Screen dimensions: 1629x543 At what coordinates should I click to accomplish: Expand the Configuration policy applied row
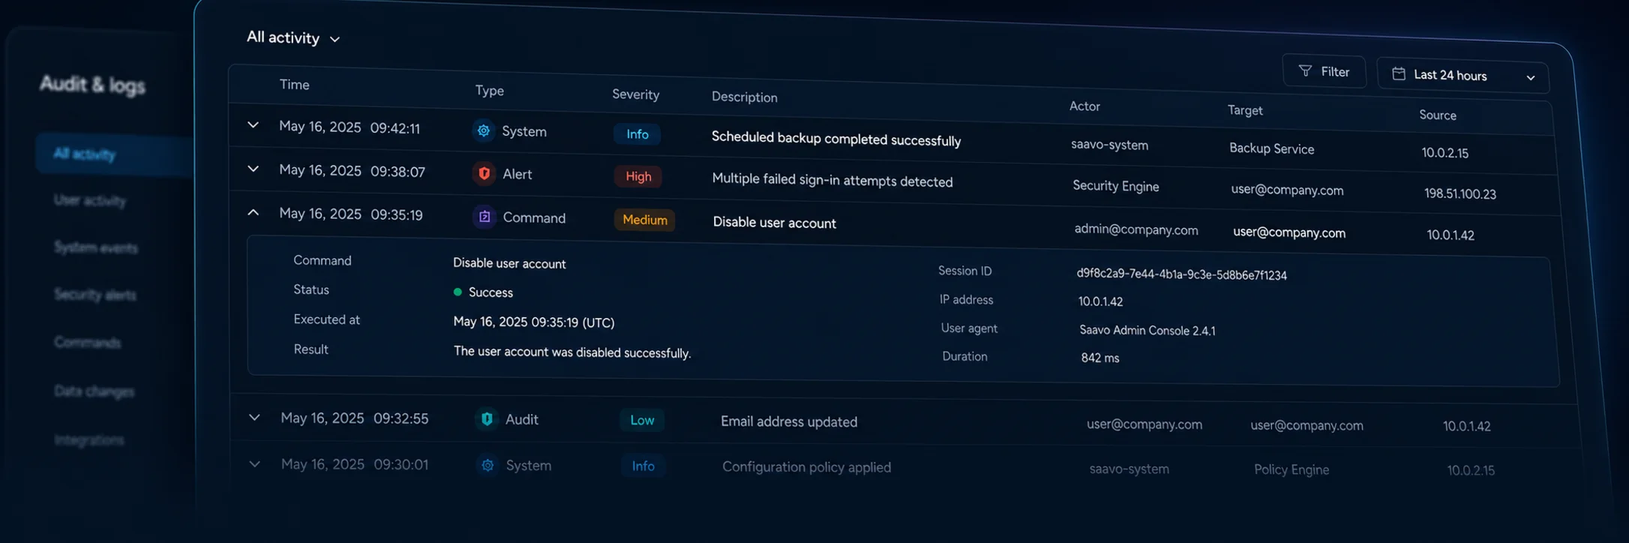coord(255,463)
